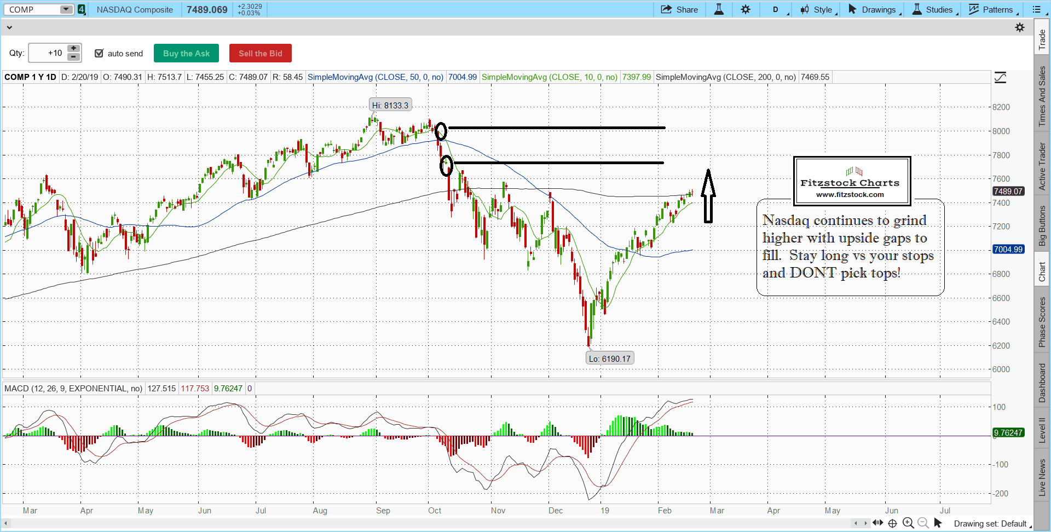Click the Big Buttons panel settings gear
This screenshot has width=1051, height=532.
click(x=1019, y=27)
